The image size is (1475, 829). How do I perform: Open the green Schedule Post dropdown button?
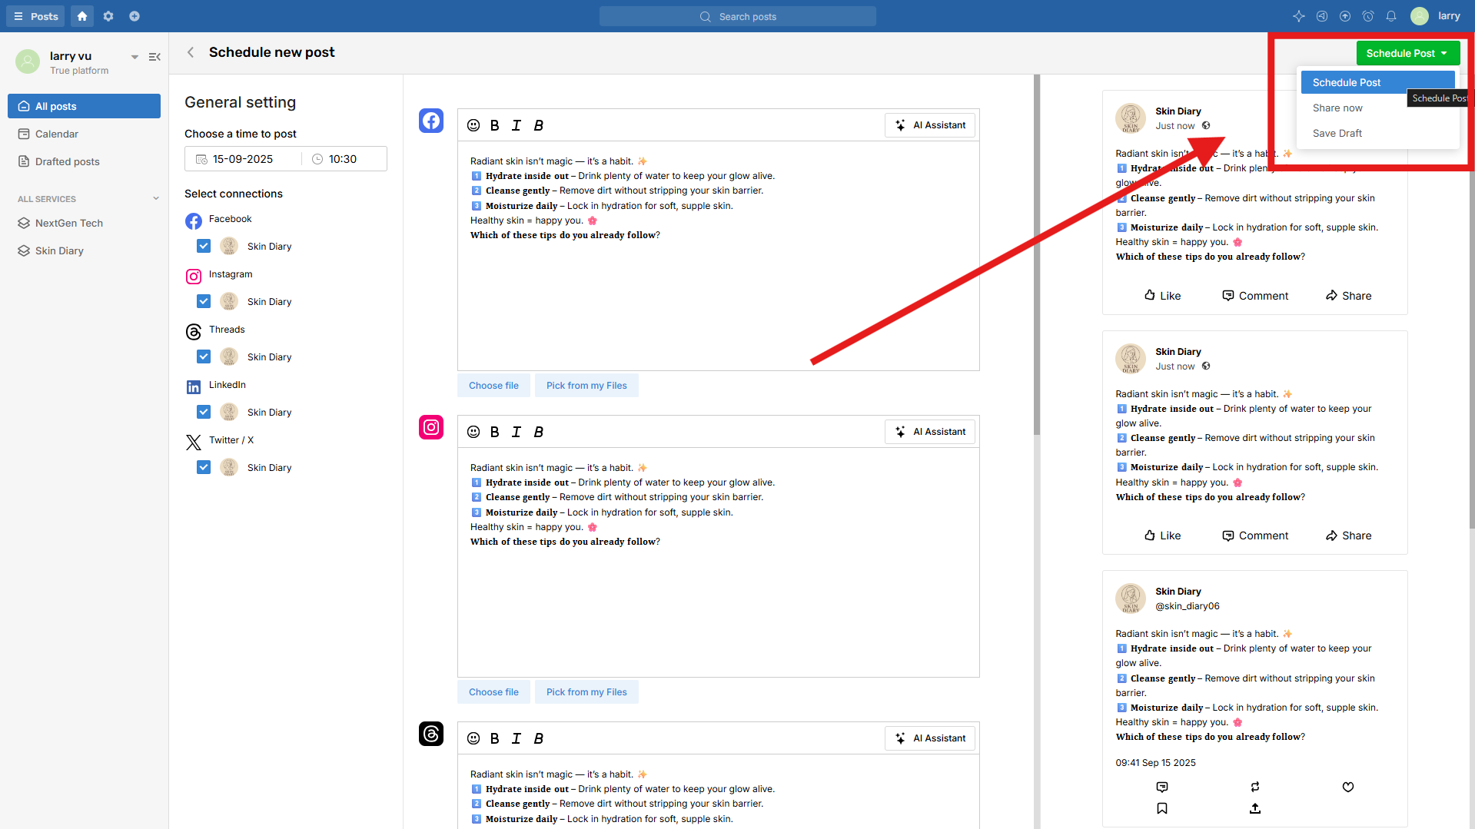coord(1407,53)
